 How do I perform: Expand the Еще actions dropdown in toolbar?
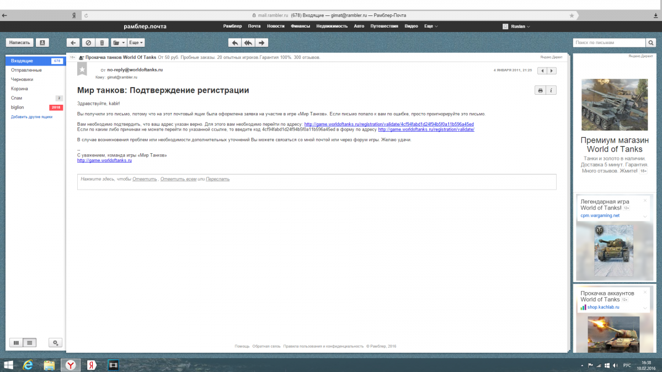[x=136, y=42]
